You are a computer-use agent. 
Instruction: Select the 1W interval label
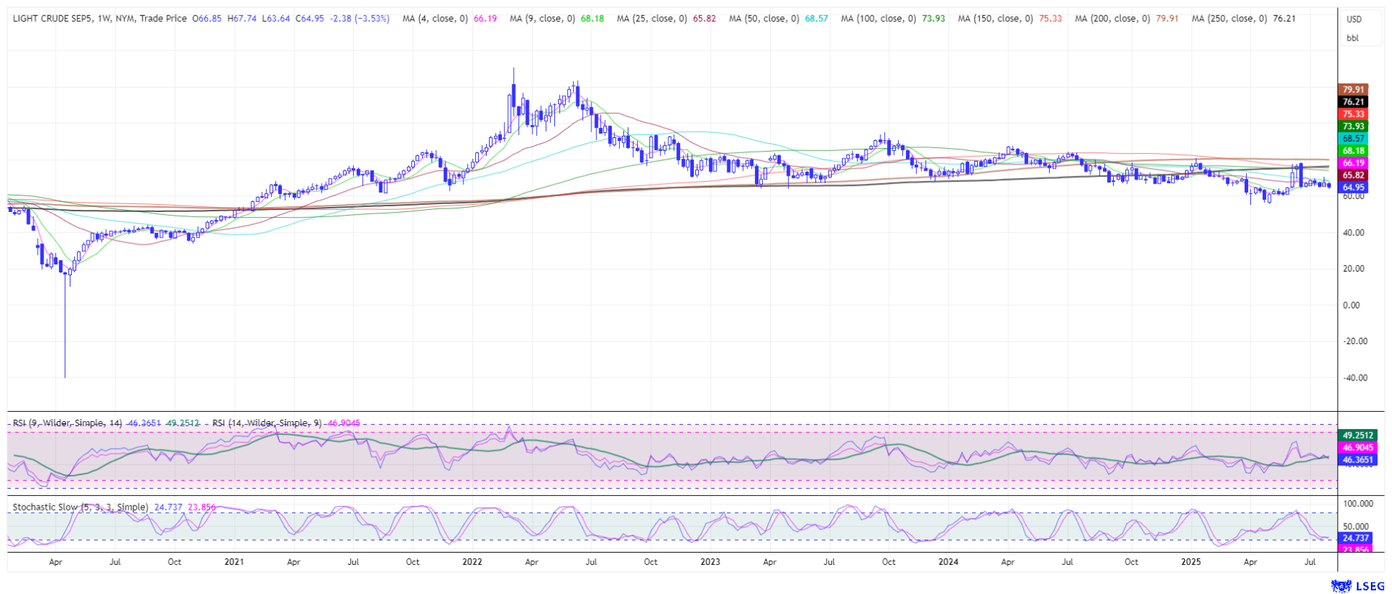[x=103, y=18]
